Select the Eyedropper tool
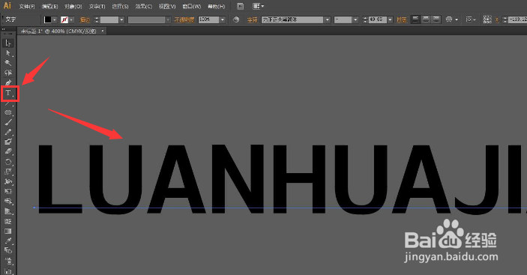The width and height of the screenshot is (527, 275). 8,241
